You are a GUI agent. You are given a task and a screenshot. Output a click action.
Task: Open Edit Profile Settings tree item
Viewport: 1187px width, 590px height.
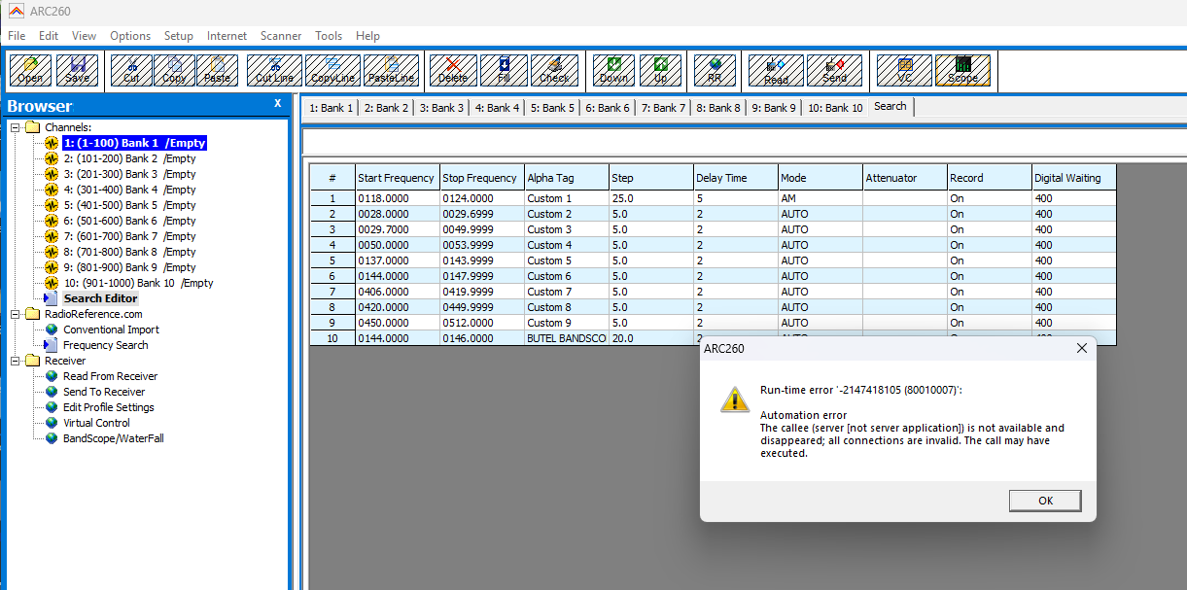[108, 407]
